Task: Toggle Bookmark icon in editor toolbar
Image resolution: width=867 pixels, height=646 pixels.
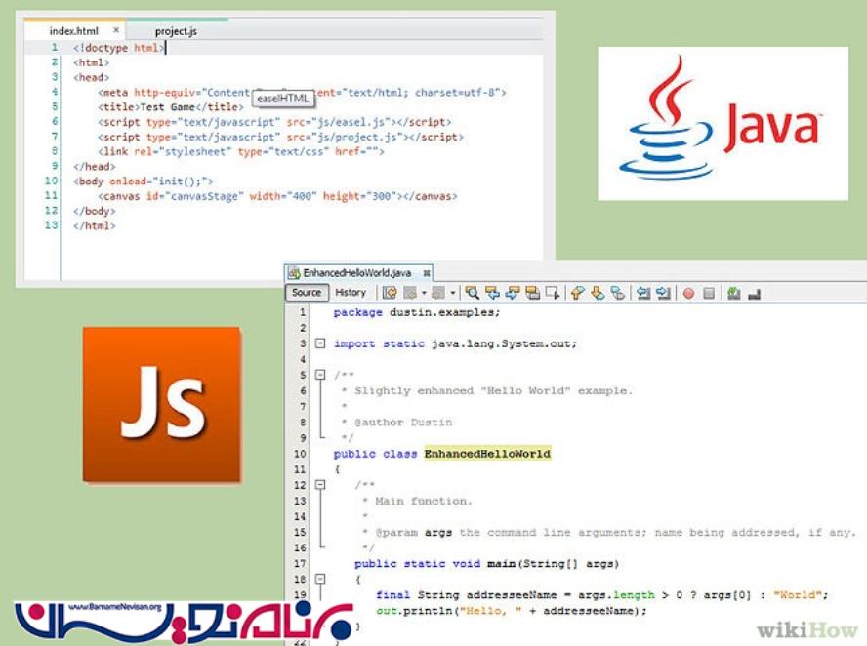Action: (618, 293)
